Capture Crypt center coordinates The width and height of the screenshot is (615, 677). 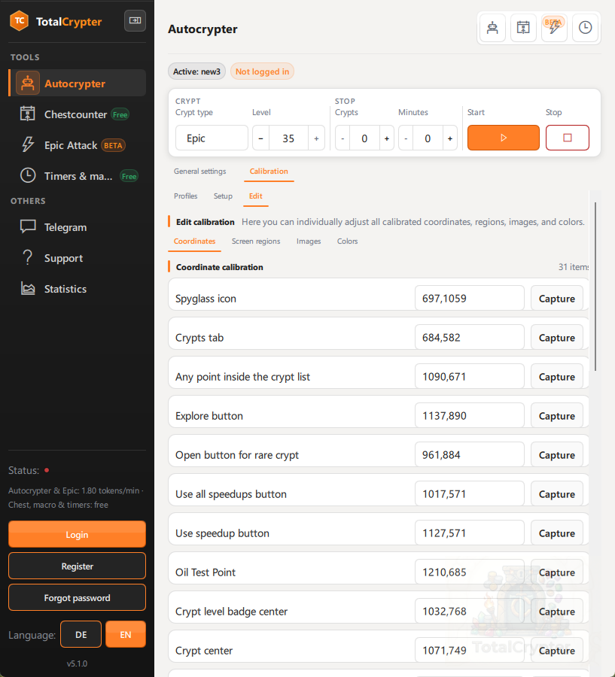click(x=556, y=651)
